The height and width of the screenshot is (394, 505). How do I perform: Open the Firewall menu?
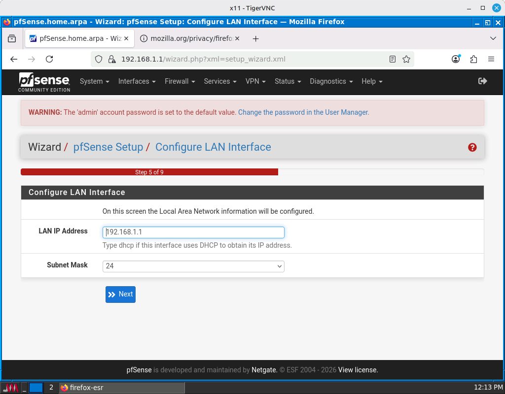[x=180, y=81]
